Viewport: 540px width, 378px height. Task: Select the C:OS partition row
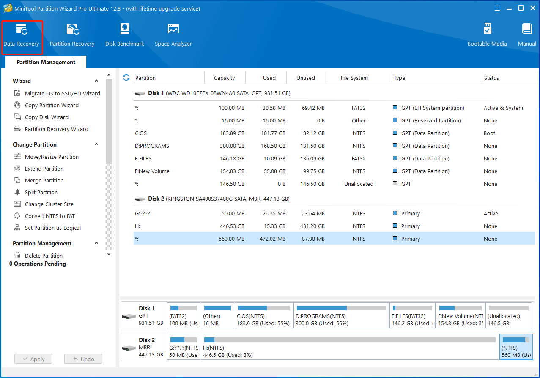(334, 133)
